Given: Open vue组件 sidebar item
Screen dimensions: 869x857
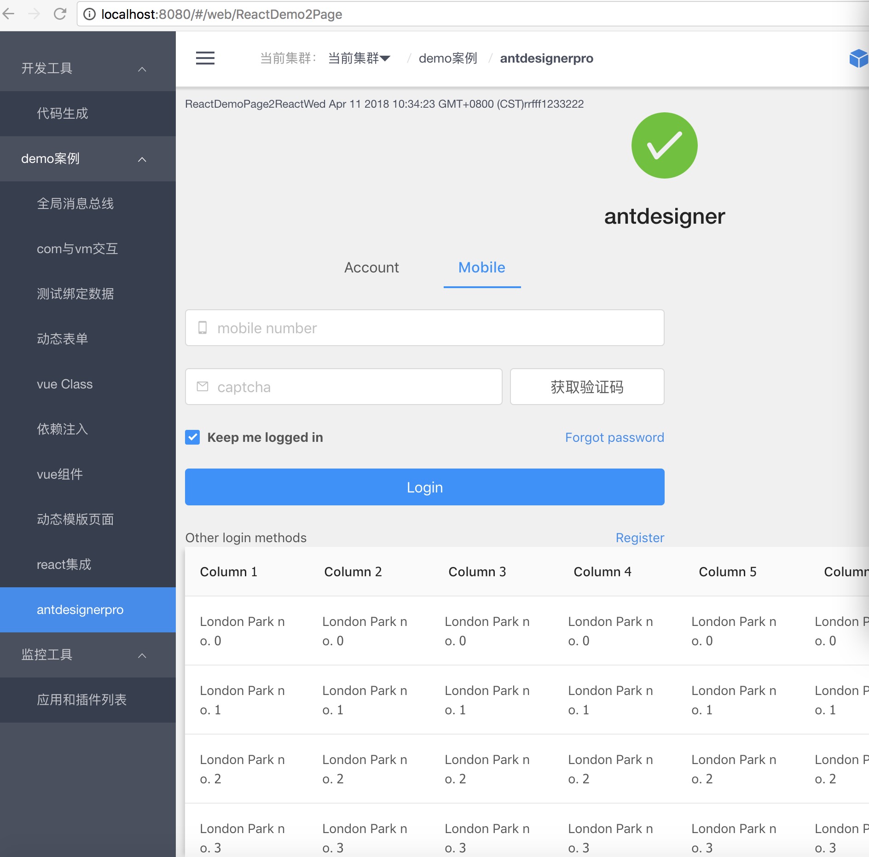Looking at the screenshot, I should [x=88, y=474].
